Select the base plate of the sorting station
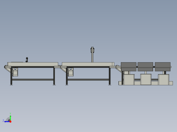177x132 pixels. point(146,83)
